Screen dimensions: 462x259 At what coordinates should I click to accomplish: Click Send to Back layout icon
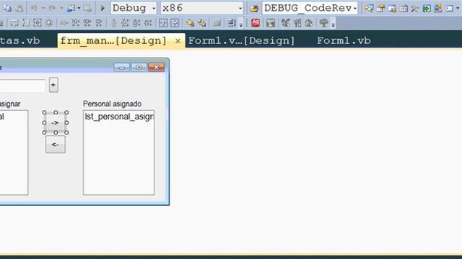pyautogui.click(x=202, y=23)
